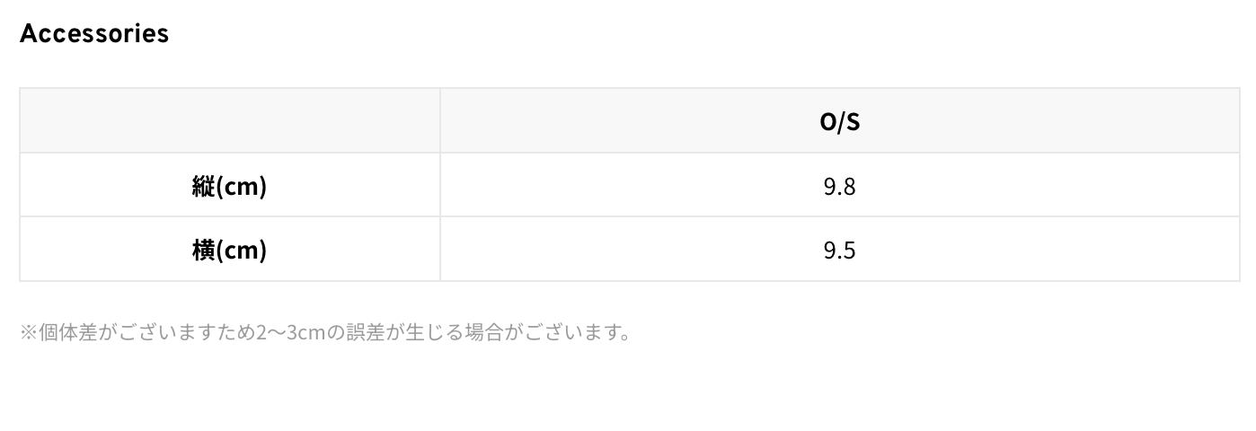Viewport: 1256px width, 431px height.
Task: Click the 9.5 width value cell
Action: click(839, 250)
